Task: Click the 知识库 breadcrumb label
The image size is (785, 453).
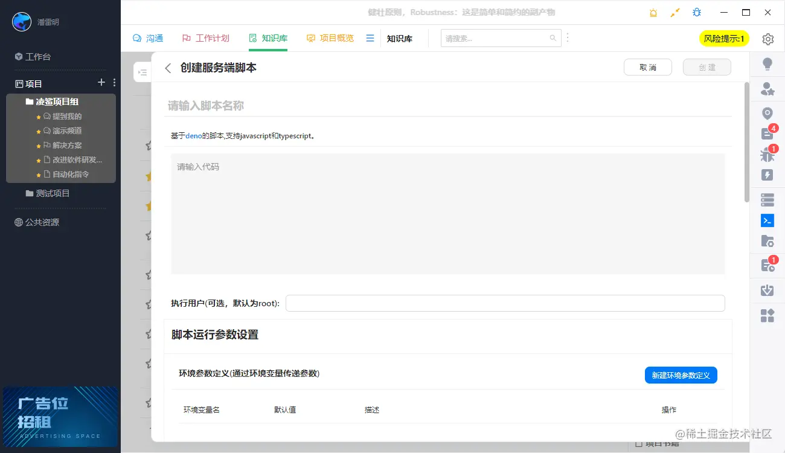Action: [x=400, y=39]
